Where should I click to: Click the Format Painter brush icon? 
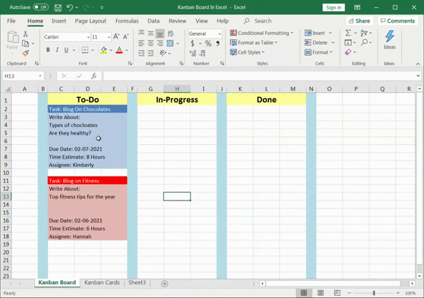coord(25,53)
